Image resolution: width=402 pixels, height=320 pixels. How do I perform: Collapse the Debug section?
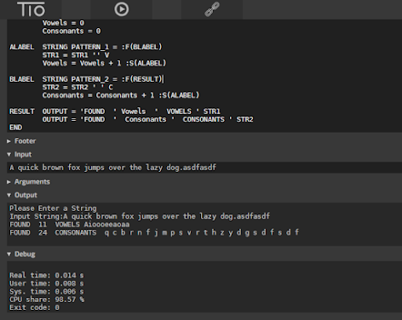[21, 254]
